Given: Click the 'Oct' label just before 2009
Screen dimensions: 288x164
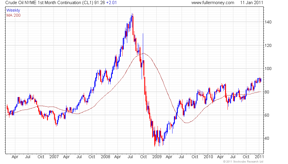Looking at the screenshot, I should [x=143, y=157].
